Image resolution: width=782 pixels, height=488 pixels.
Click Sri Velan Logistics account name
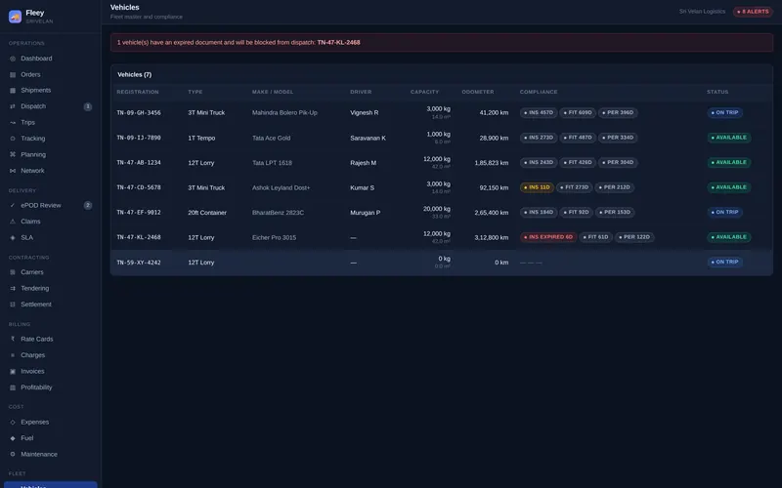click(x=702, y=12)
